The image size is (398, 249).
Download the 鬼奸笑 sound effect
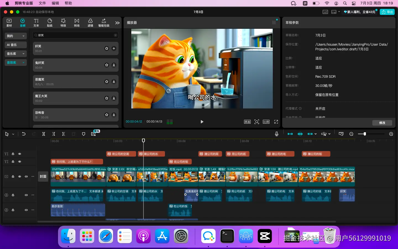(114, 65)
